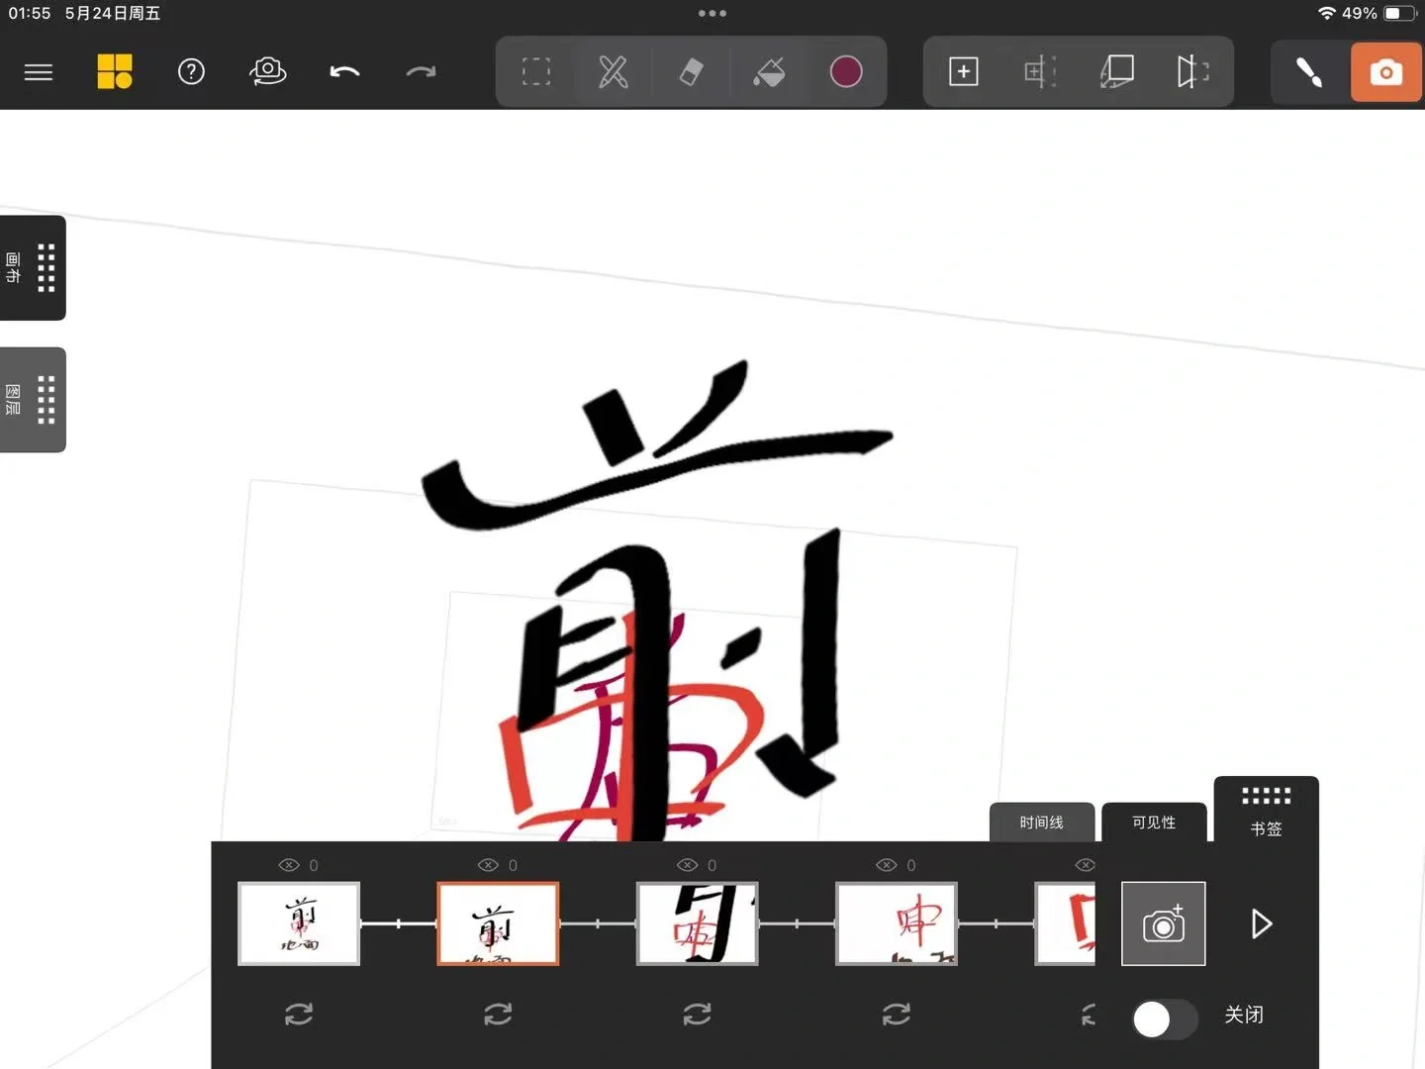Click the perspective transform icon

[1116, 71]
